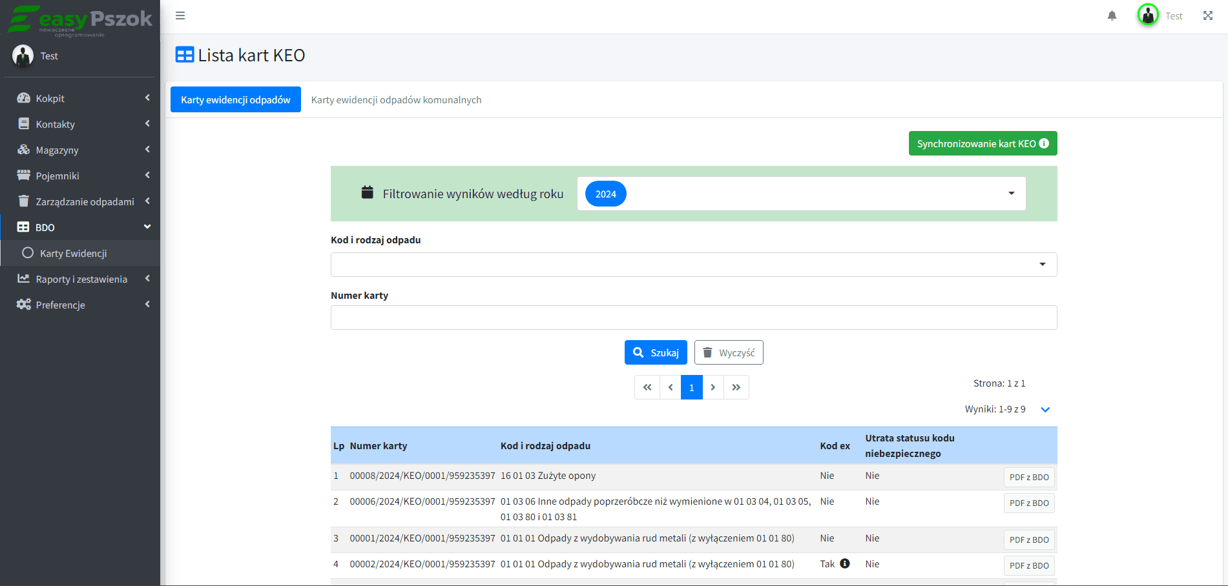Expand Kod i rodzaj odpadu dropdown

click(x=1042, y=265)
